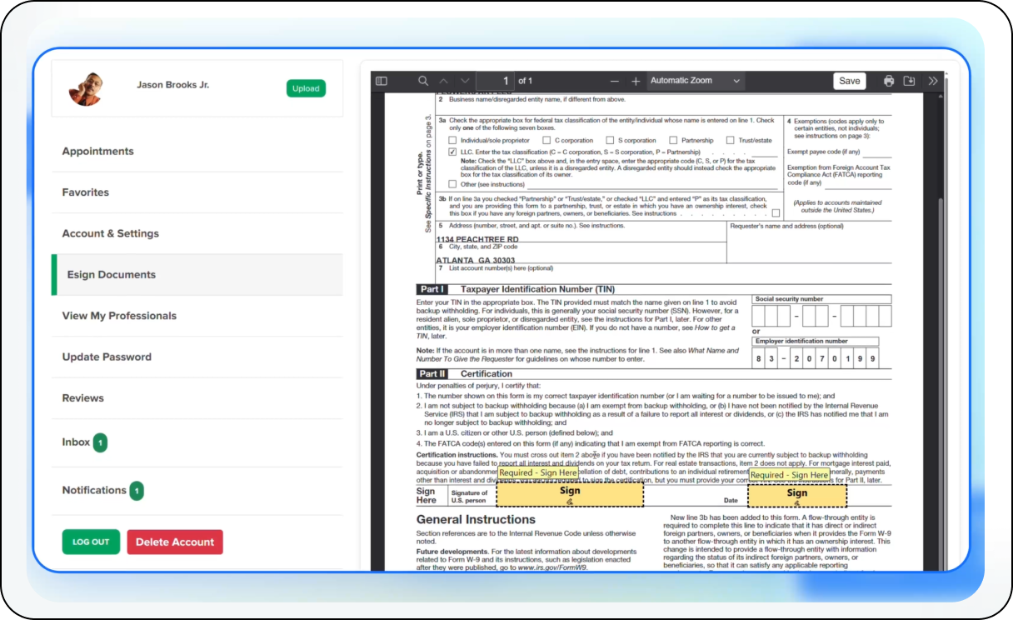Viewport: 1013px width, 620px height.
Task: Tick the S corporation checkbox
Action: click(610, 141)
